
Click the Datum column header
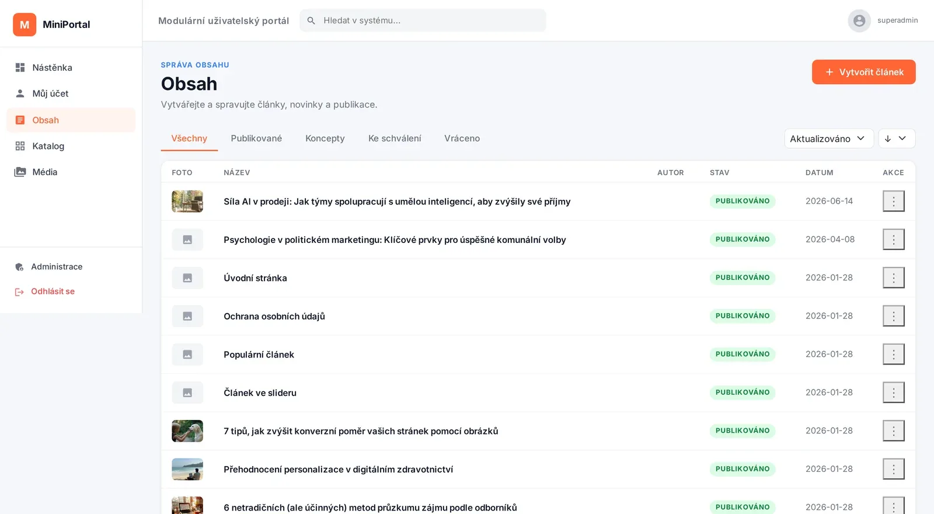pos(820,172)
